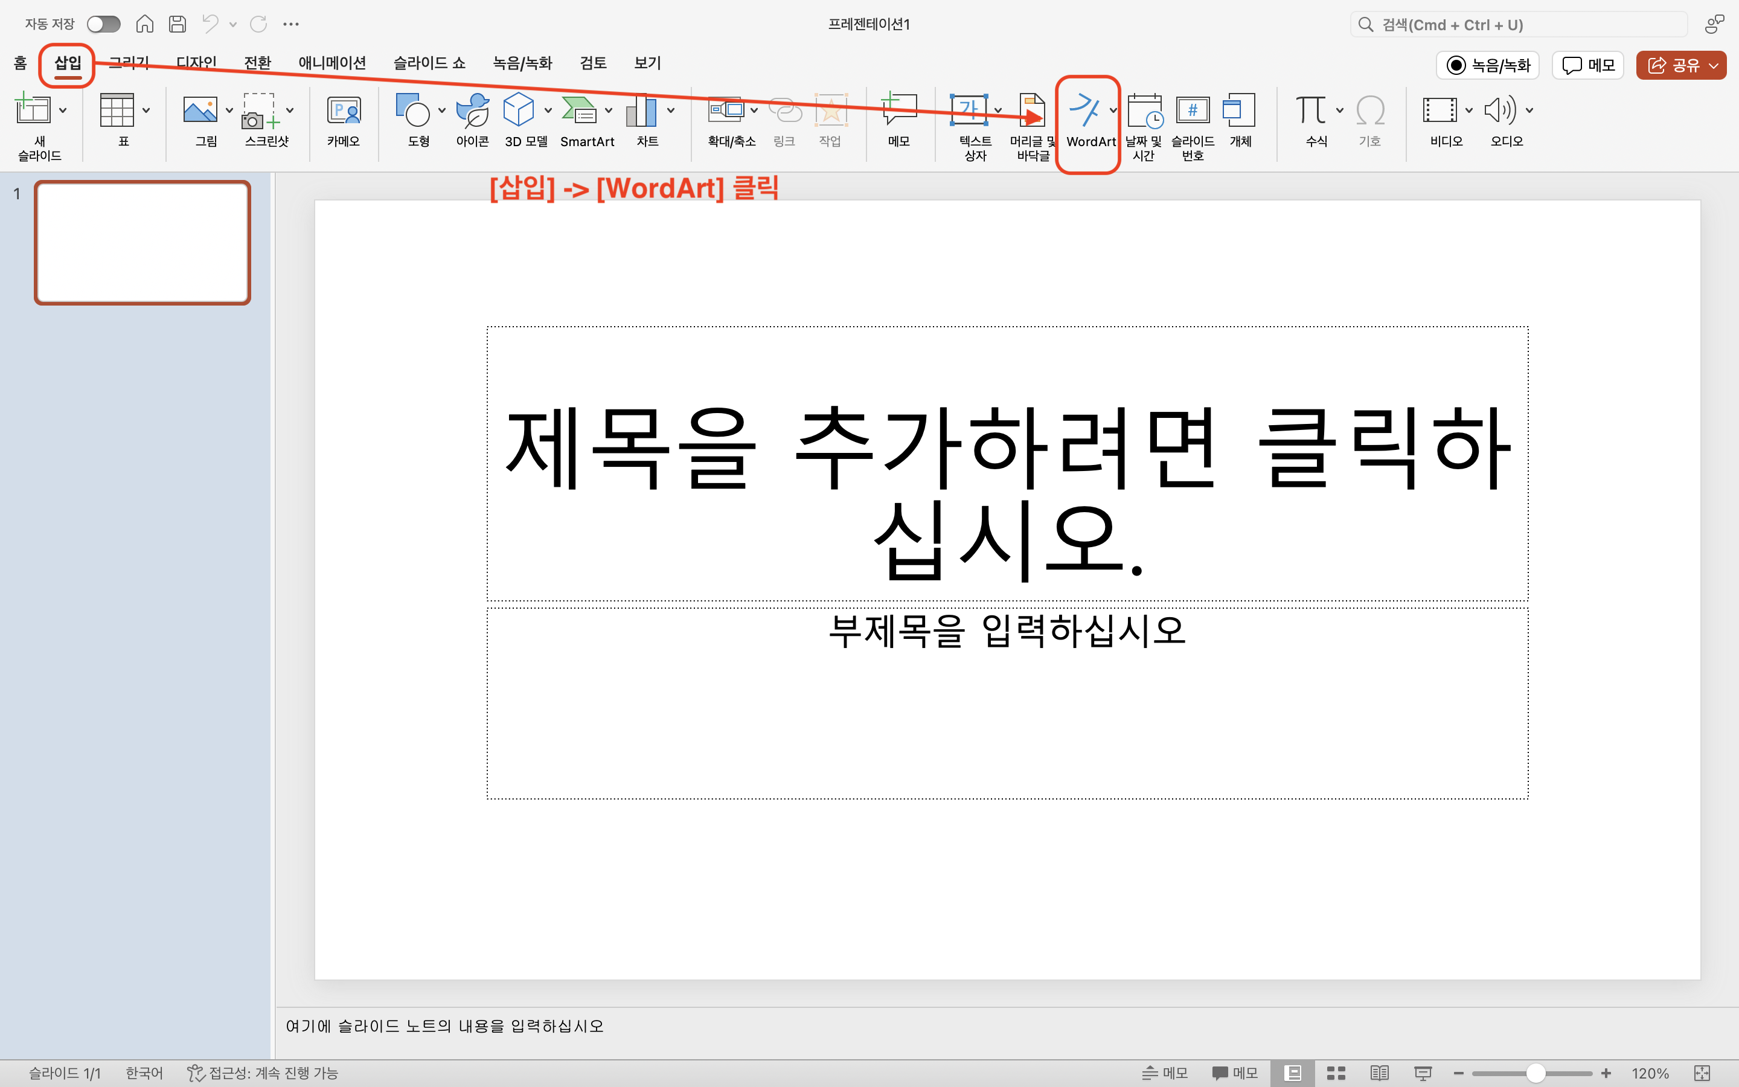
Task: Select slide 1 thumbnail
Action: click(x=141, y=242)
